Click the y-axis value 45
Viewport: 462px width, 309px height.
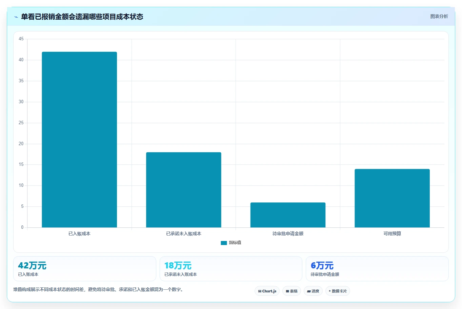tap(21, 39)
